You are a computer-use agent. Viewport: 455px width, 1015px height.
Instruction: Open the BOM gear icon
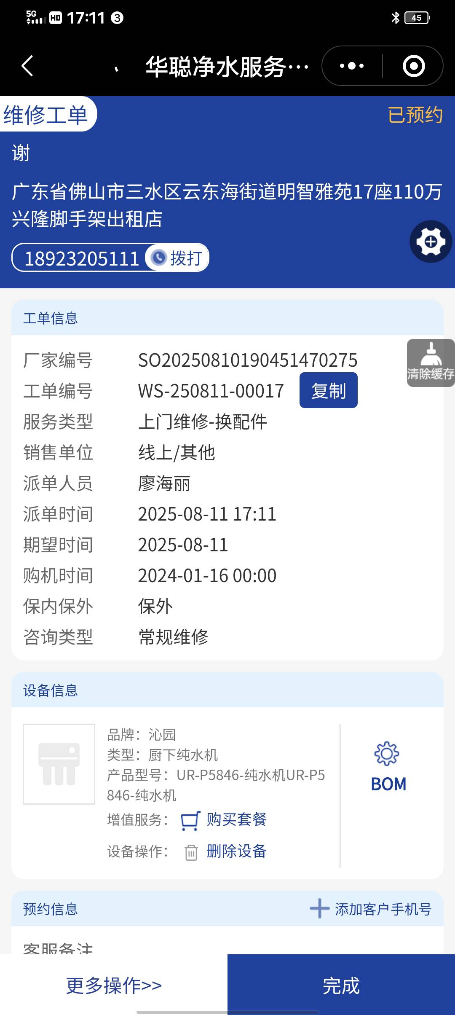(x=387, y=754)
